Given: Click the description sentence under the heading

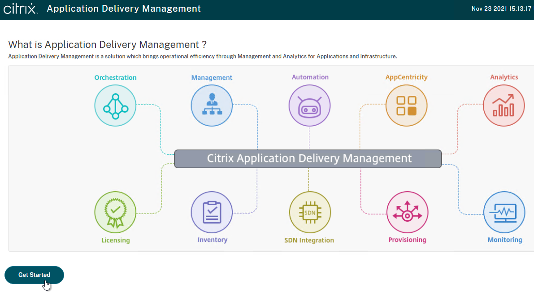Looking at the screenshot, I should [x=203, y=57].
